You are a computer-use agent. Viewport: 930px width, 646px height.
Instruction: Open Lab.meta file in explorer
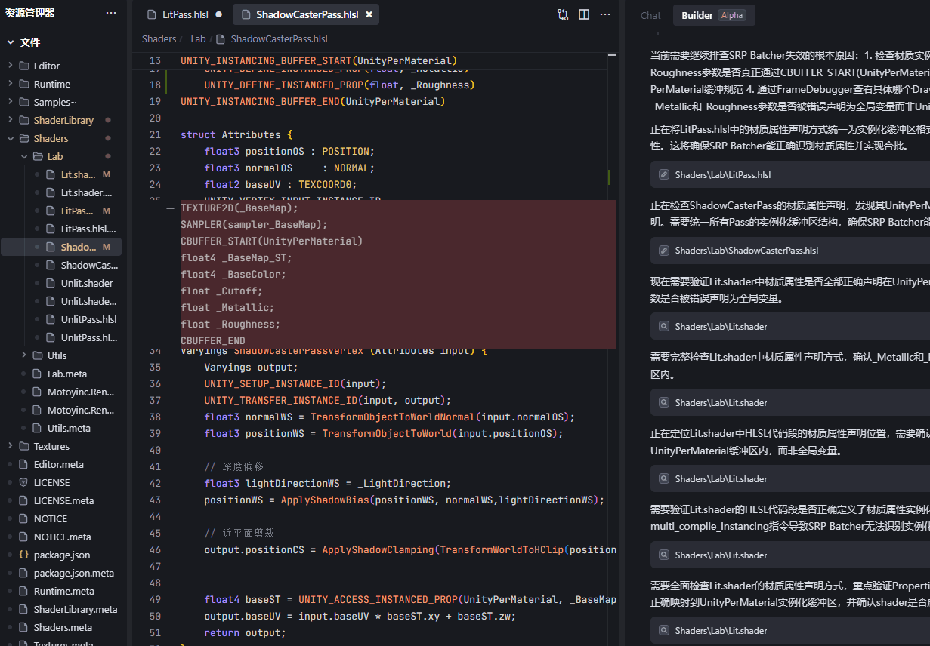(67, 374)
